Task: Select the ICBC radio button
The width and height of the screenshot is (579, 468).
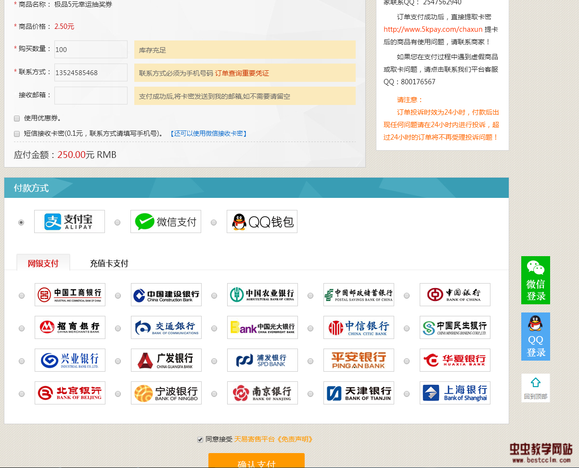Action: (x=22, y=296)
